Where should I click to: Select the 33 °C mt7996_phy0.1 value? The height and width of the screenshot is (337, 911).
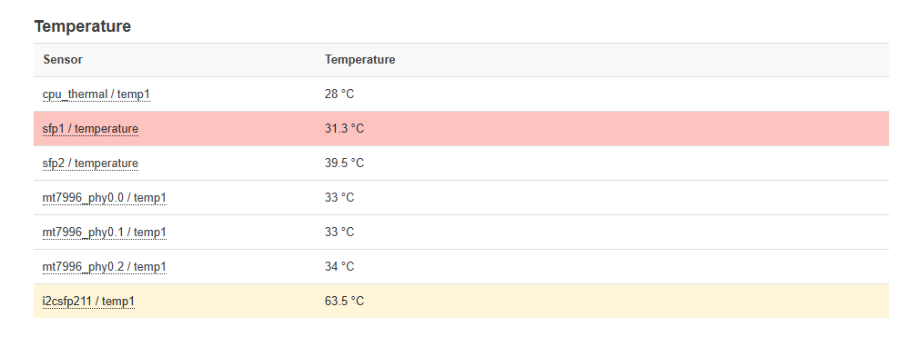pyautogui.click(x=339, y=232)
